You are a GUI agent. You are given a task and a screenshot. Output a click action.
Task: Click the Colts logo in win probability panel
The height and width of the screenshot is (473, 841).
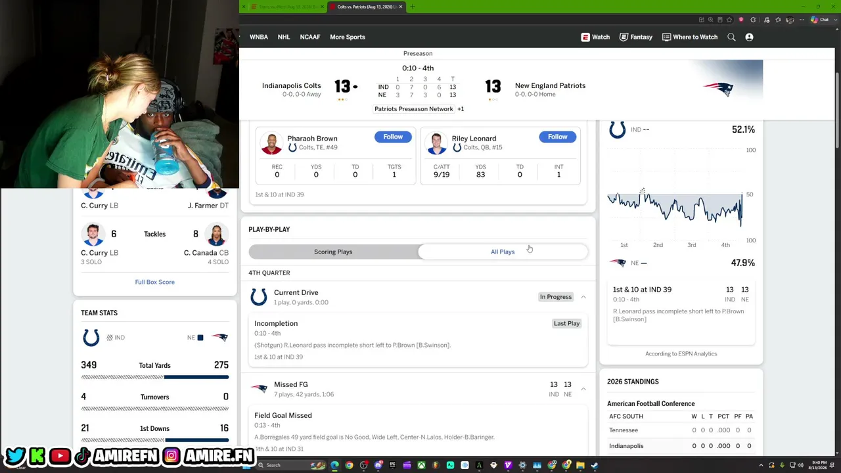point(617,129)
